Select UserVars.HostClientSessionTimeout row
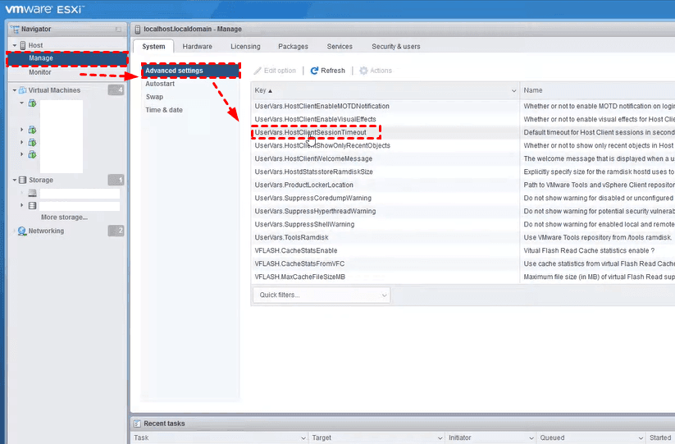 tap(463, 133)
